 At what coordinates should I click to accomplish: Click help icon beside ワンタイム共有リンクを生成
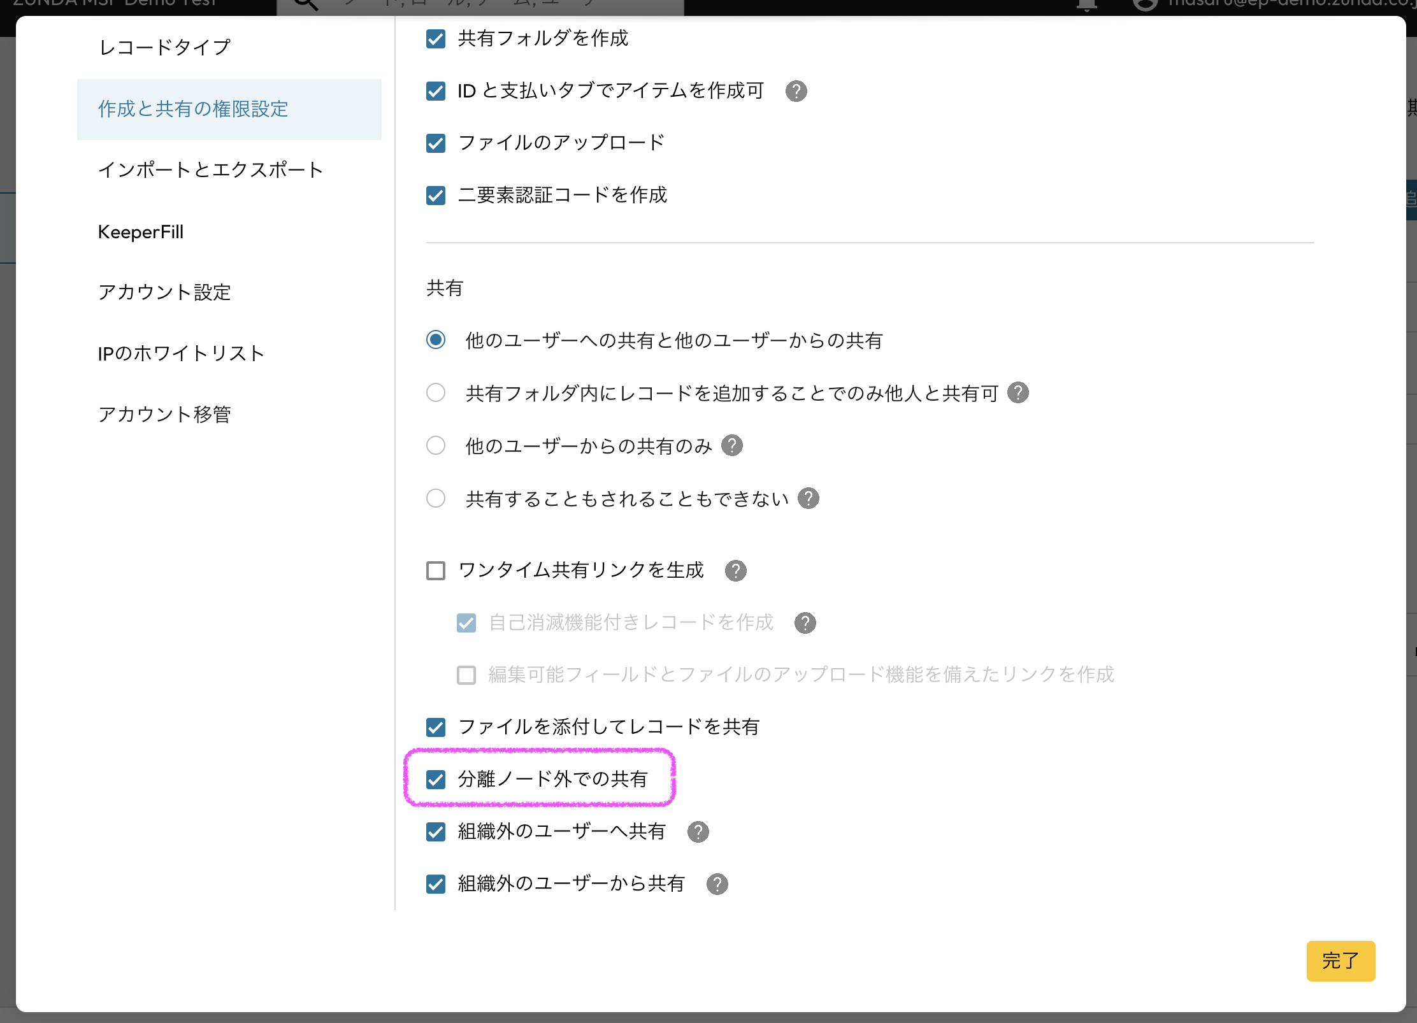tap(736, 571)
